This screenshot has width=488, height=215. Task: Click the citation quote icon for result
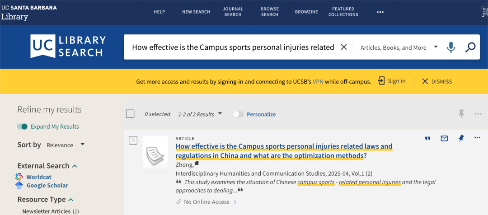(x=427, y=139)
